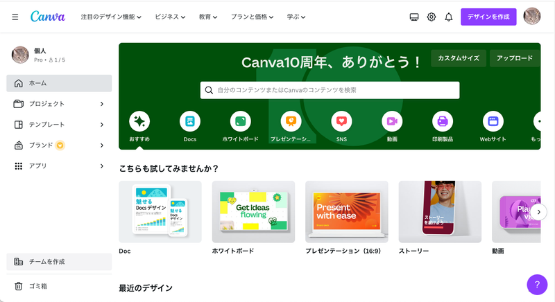
Task: Select the おすすめ sparkle icon
Action: [x=139, y=121]
